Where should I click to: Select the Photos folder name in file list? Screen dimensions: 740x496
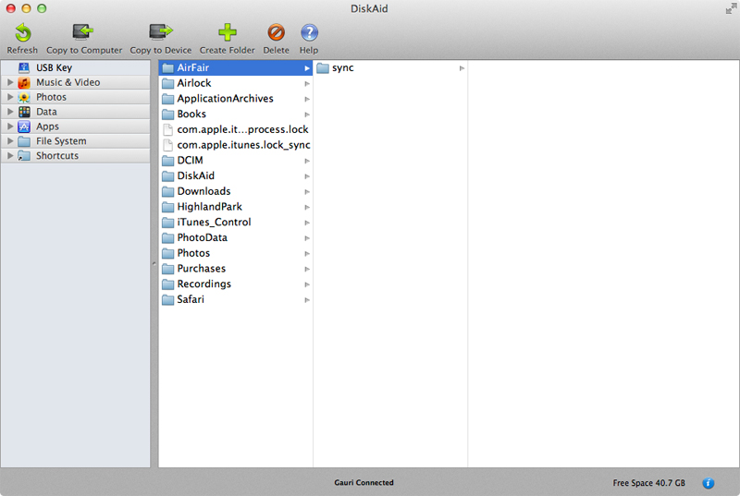tap(193, 253)
